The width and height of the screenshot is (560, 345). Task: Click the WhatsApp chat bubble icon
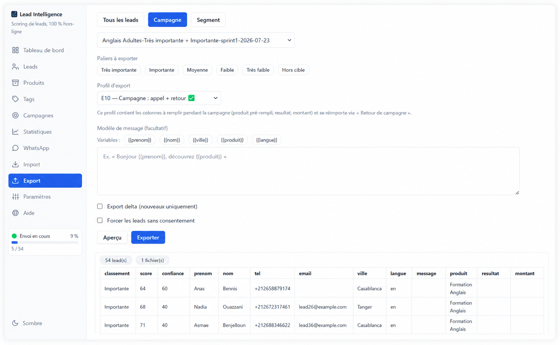pos(15,148)
